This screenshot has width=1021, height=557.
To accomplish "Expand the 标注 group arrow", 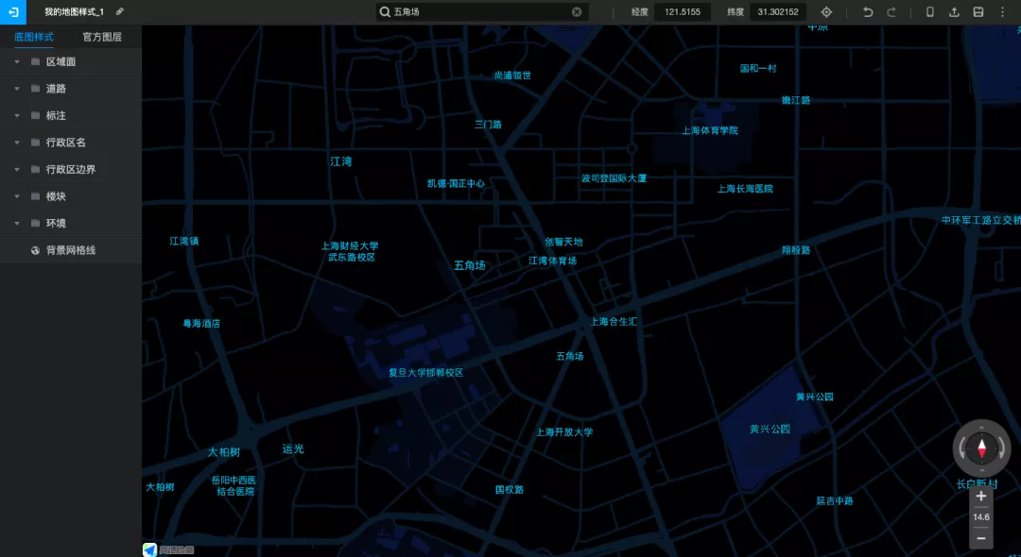I will pyautogui.click(x=17, y=116).
